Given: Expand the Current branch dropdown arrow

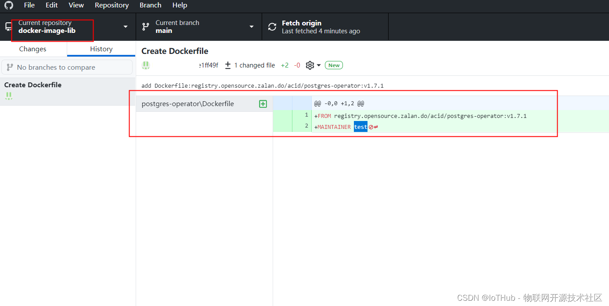Looking at the screenshot, I should pos(252,27).
